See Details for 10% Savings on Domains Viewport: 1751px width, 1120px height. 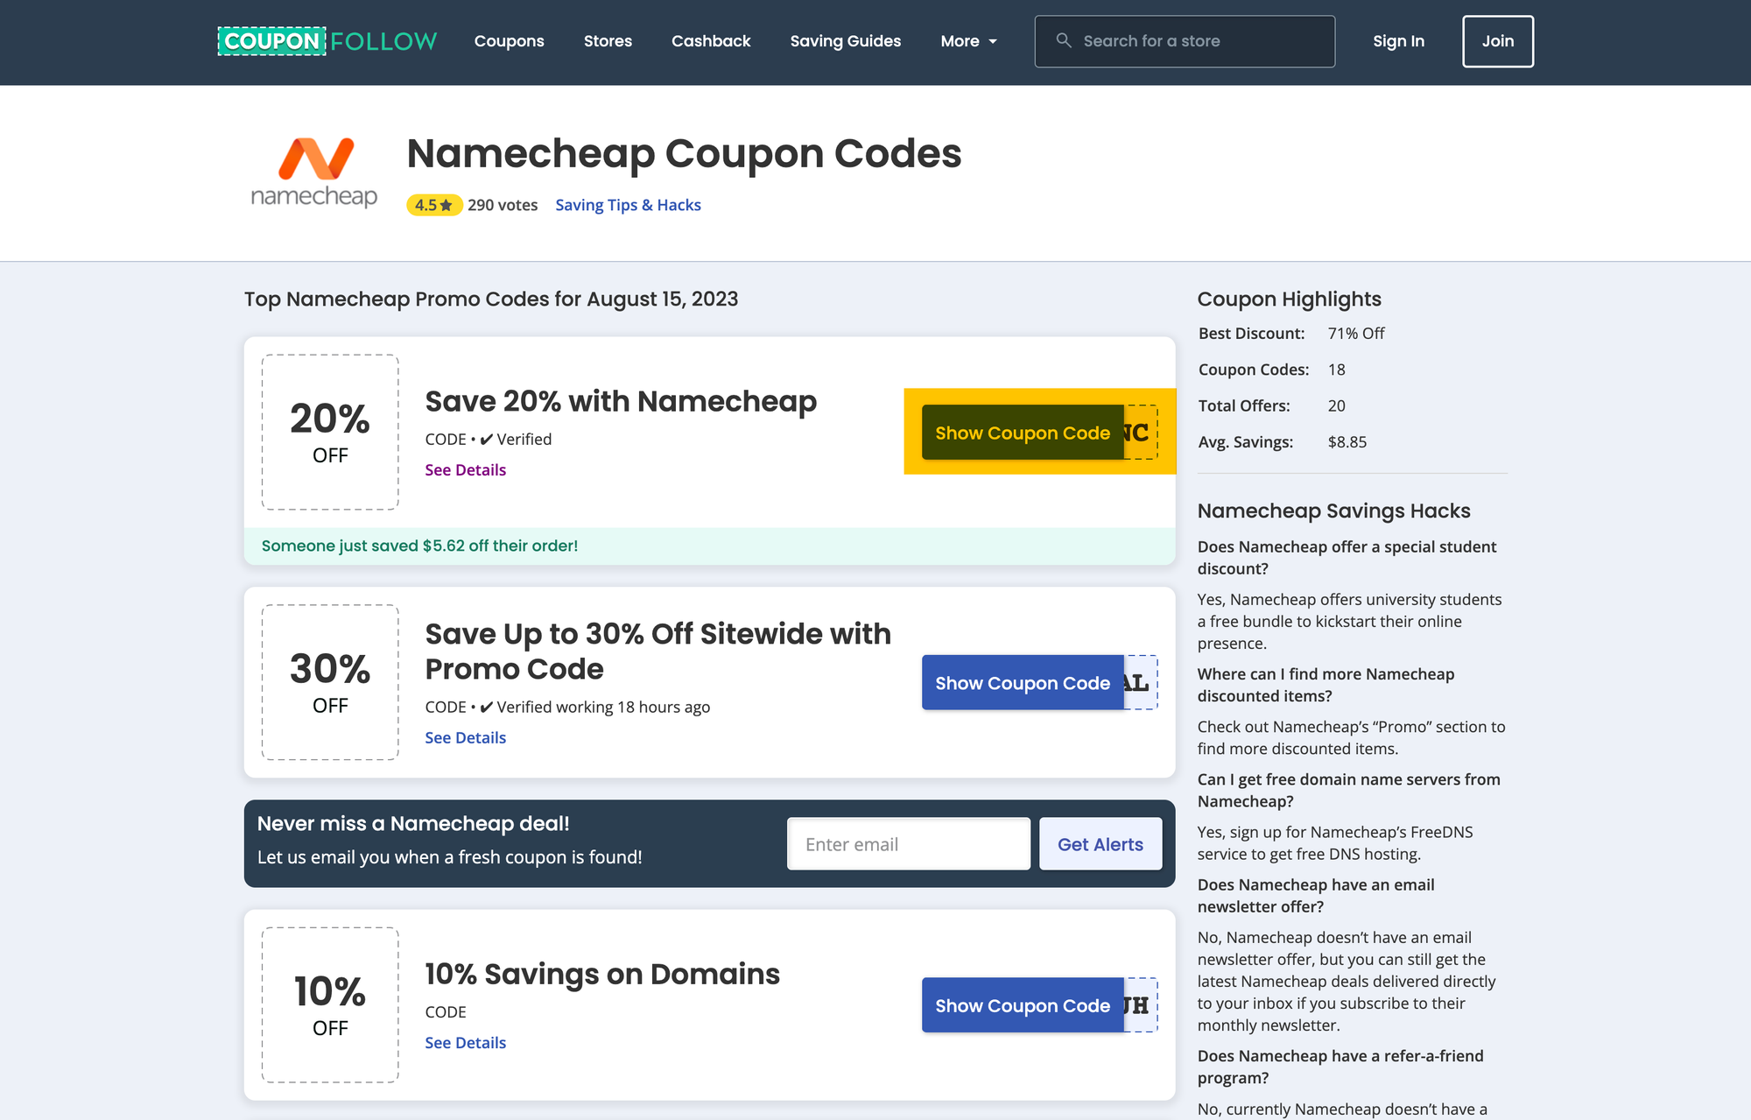tap(465, 1043)
